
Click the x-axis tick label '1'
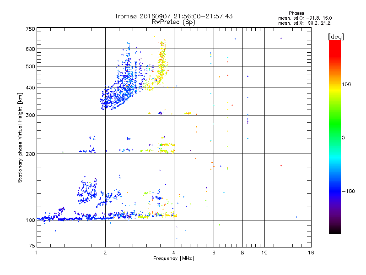point(37,253)
